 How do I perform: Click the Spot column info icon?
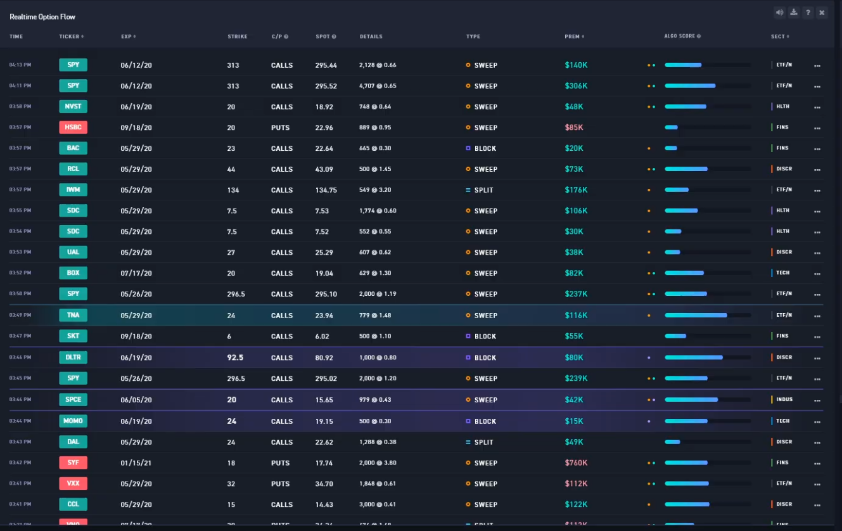[x=334, y=37]
